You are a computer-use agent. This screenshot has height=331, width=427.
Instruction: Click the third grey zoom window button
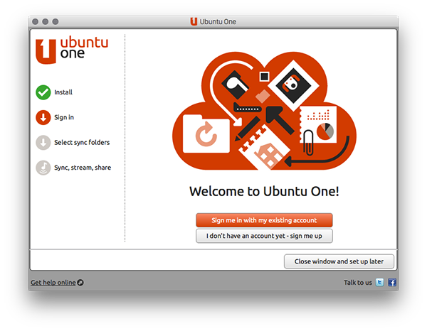point(56,21)
